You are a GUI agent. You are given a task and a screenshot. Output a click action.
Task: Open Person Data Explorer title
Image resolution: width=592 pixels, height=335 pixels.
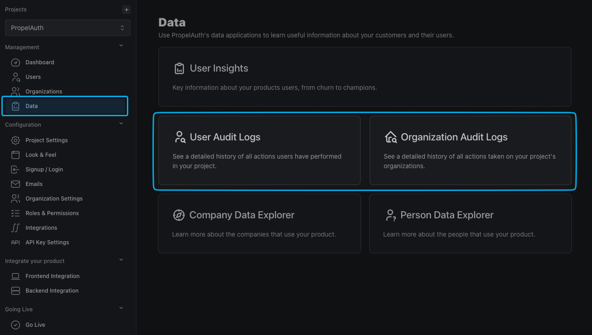tap(447, 215)
